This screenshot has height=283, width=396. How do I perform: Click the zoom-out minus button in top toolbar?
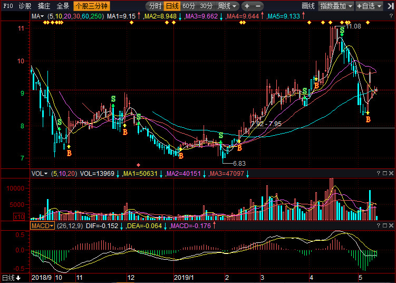258,6
